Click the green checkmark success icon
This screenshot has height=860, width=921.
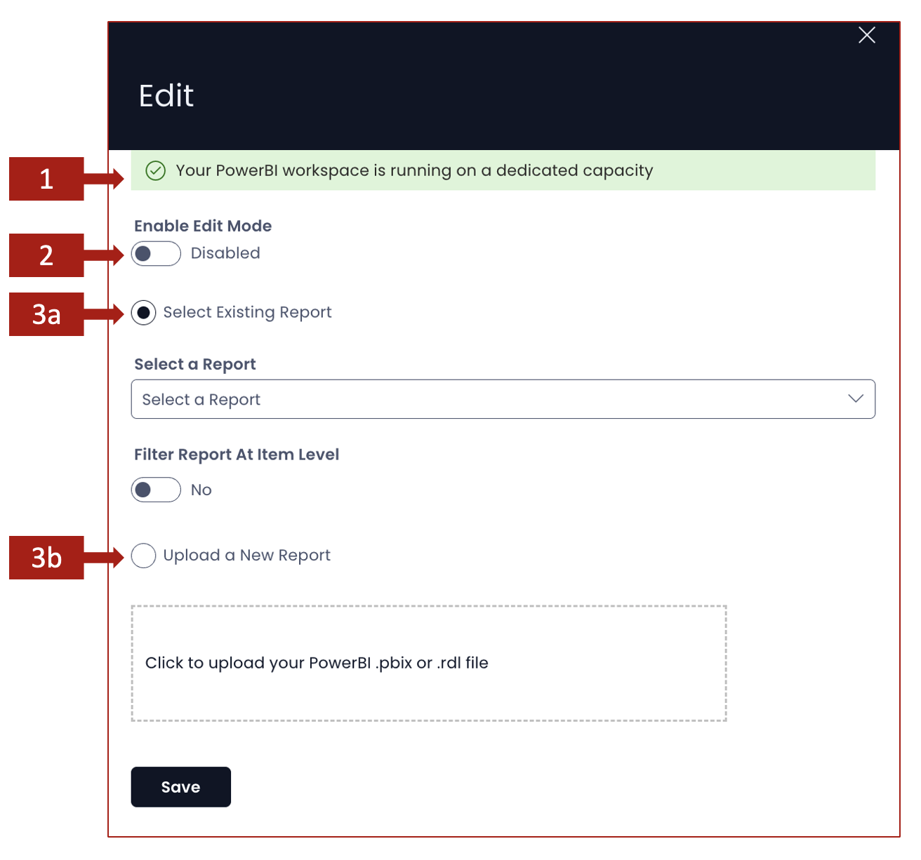pyautogui.click(x=155, y=170)
